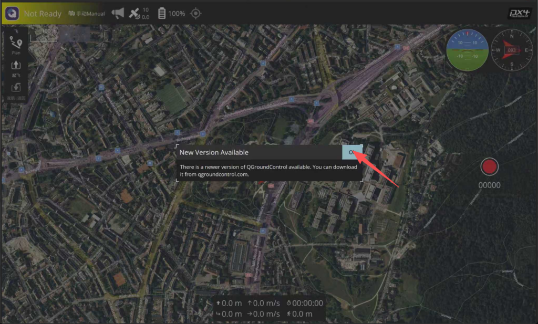The height and width of the screenshot is (324, 538).
Task: Click the battery status icon
Action: click(x=162, y=13)
